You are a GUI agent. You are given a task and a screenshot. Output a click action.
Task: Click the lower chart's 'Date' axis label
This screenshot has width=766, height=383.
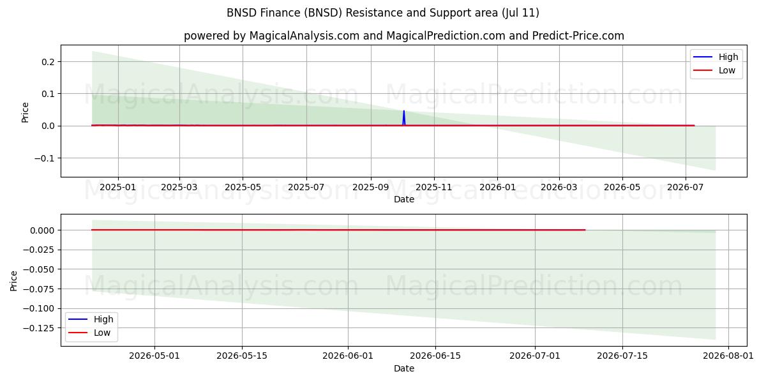(404, 368)
